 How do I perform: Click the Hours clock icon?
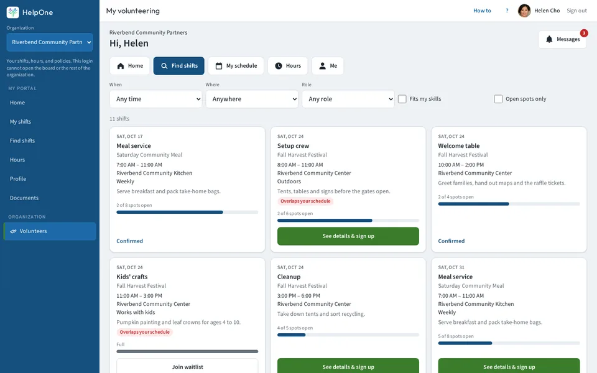pyautogui.click(x=279, y=66)
